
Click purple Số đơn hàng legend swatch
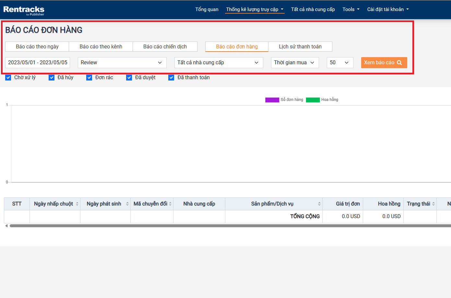click(x=272, y=100)
